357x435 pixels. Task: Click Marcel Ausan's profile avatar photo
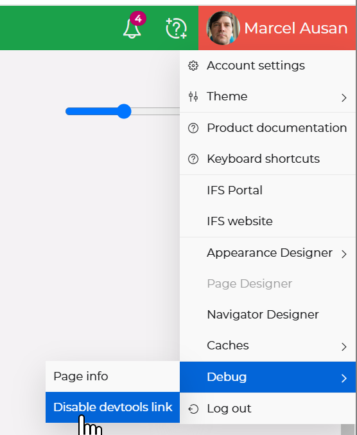[x=223, y=28]
